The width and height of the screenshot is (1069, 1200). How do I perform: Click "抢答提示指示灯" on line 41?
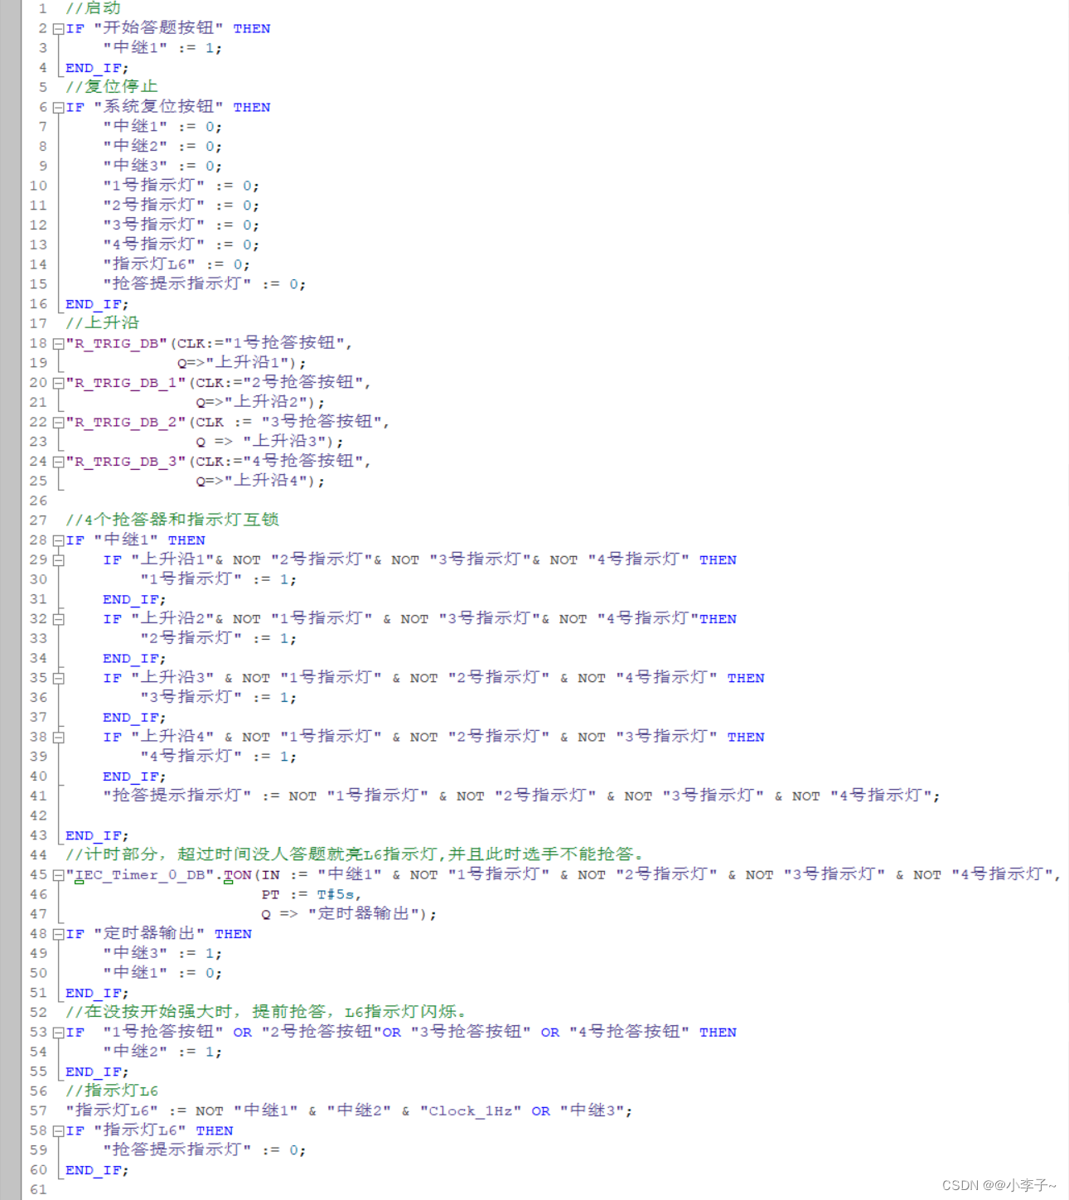click(x=177, y=796)
